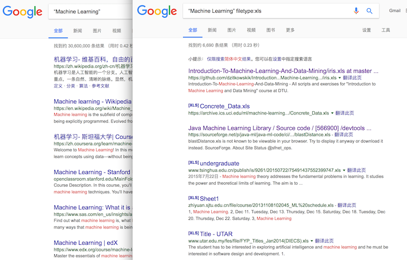
Task: Select the 全部 tab in left window
Action: point(58,31)
